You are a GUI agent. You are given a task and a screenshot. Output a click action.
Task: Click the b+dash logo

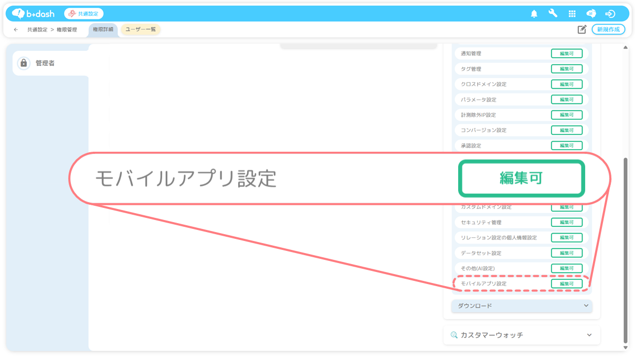pos(34,14)
